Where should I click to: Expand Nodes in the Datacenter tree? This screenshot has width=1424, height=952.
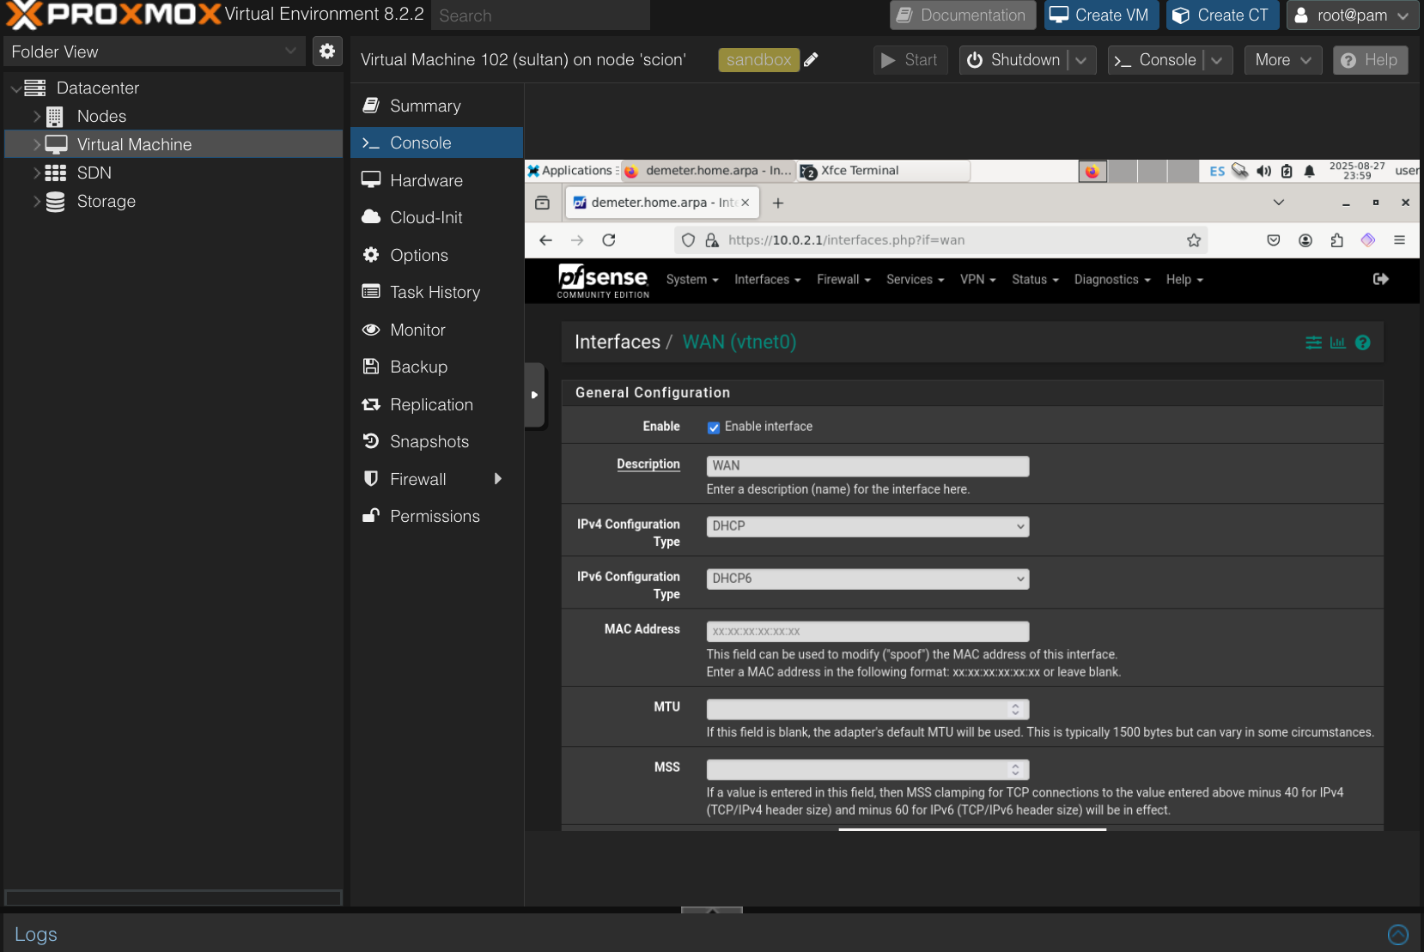point(37,116)
